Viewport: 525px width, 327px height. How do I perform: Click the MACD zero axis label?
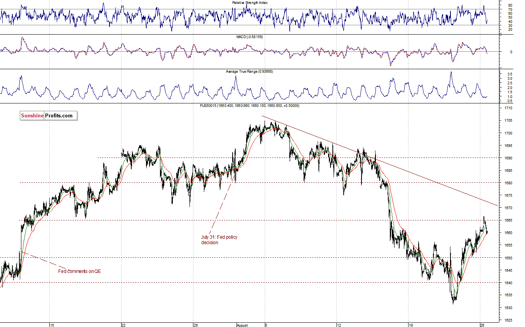click(x=510, y=52)
